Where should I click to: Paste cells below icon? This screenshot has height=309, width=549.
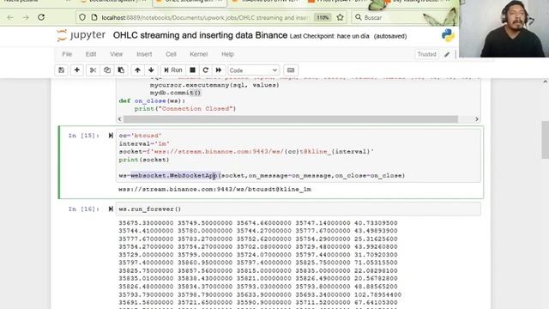[x=121, y=70]
